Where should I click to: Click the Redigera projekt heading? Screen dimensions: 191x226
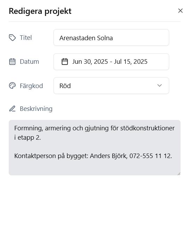pos(40,11)
